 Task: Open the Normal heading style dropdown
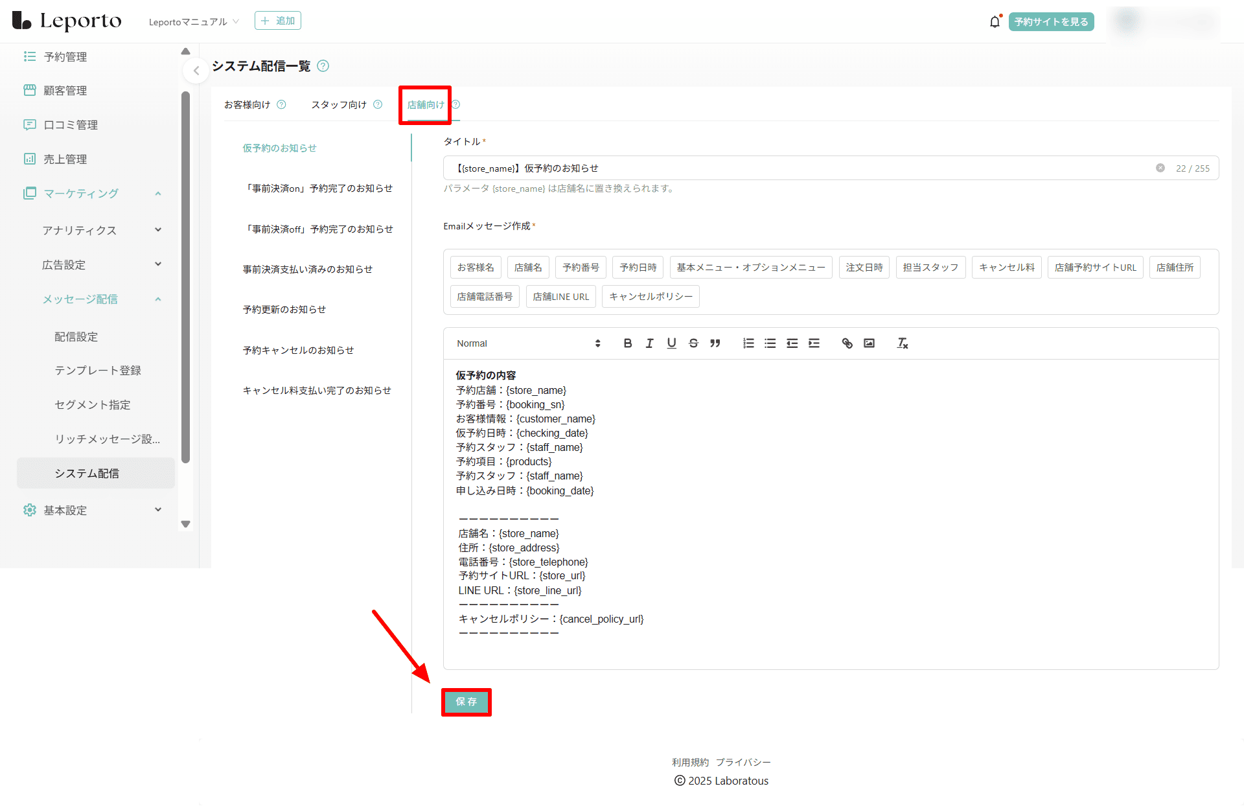tap(528, 343)
